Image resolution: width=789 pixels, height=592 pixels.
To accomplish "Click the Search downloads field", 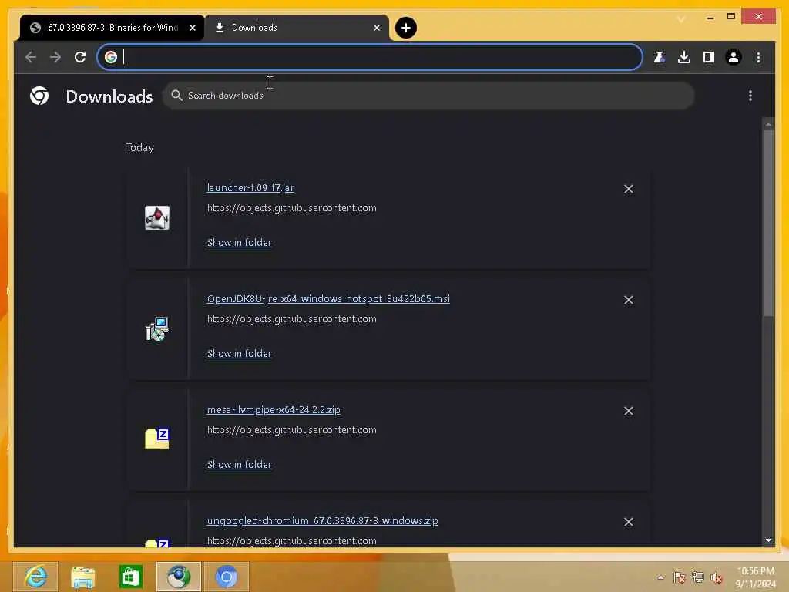I will 428,96.
